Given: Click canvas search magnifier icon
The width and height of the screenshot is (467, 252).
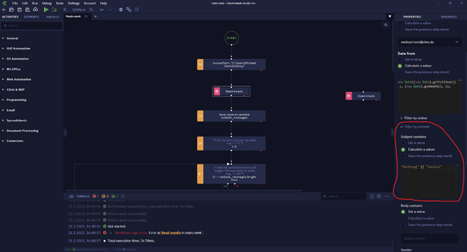Looking at the screenshot, I should click(386, 25).
